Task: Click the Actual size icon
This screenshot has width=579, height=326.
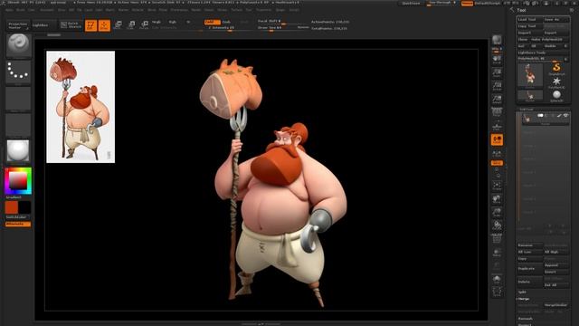Action: click(x=497, y=86)
